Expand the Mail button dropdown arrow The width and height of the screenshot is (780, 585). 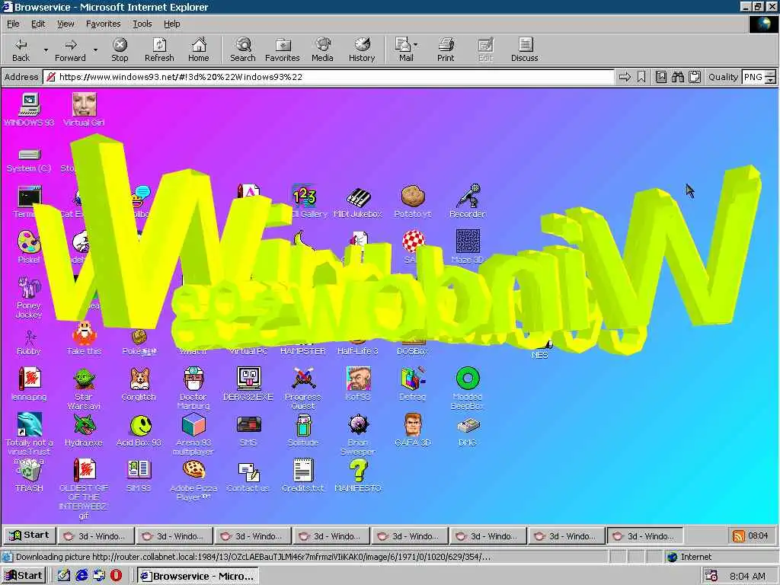[x=416, y=45]
